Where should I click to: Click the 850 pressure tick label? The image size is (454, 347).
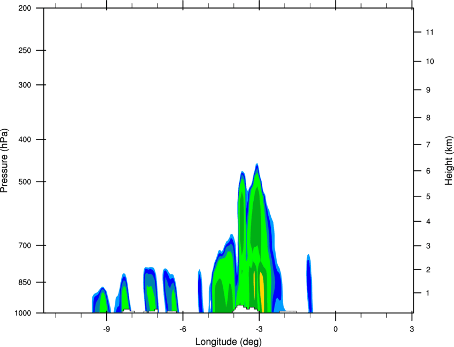[x=25, y=282]
